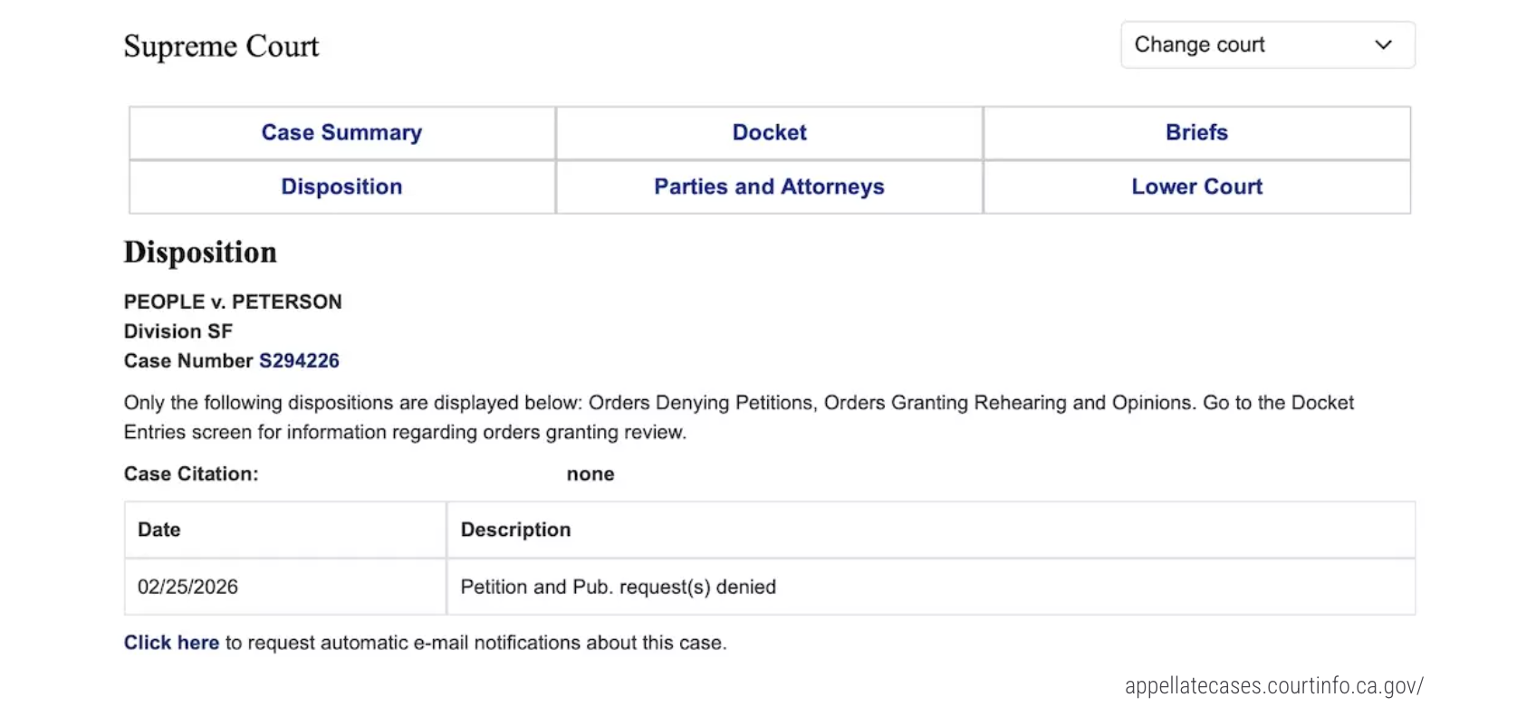Click the Supreme Court page title
Viewport: 1536px width, 726px height.
(221, 47)
